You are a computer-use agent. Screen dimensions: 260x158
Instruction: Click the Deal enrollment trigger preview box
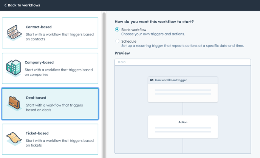(x=183, y=90)
